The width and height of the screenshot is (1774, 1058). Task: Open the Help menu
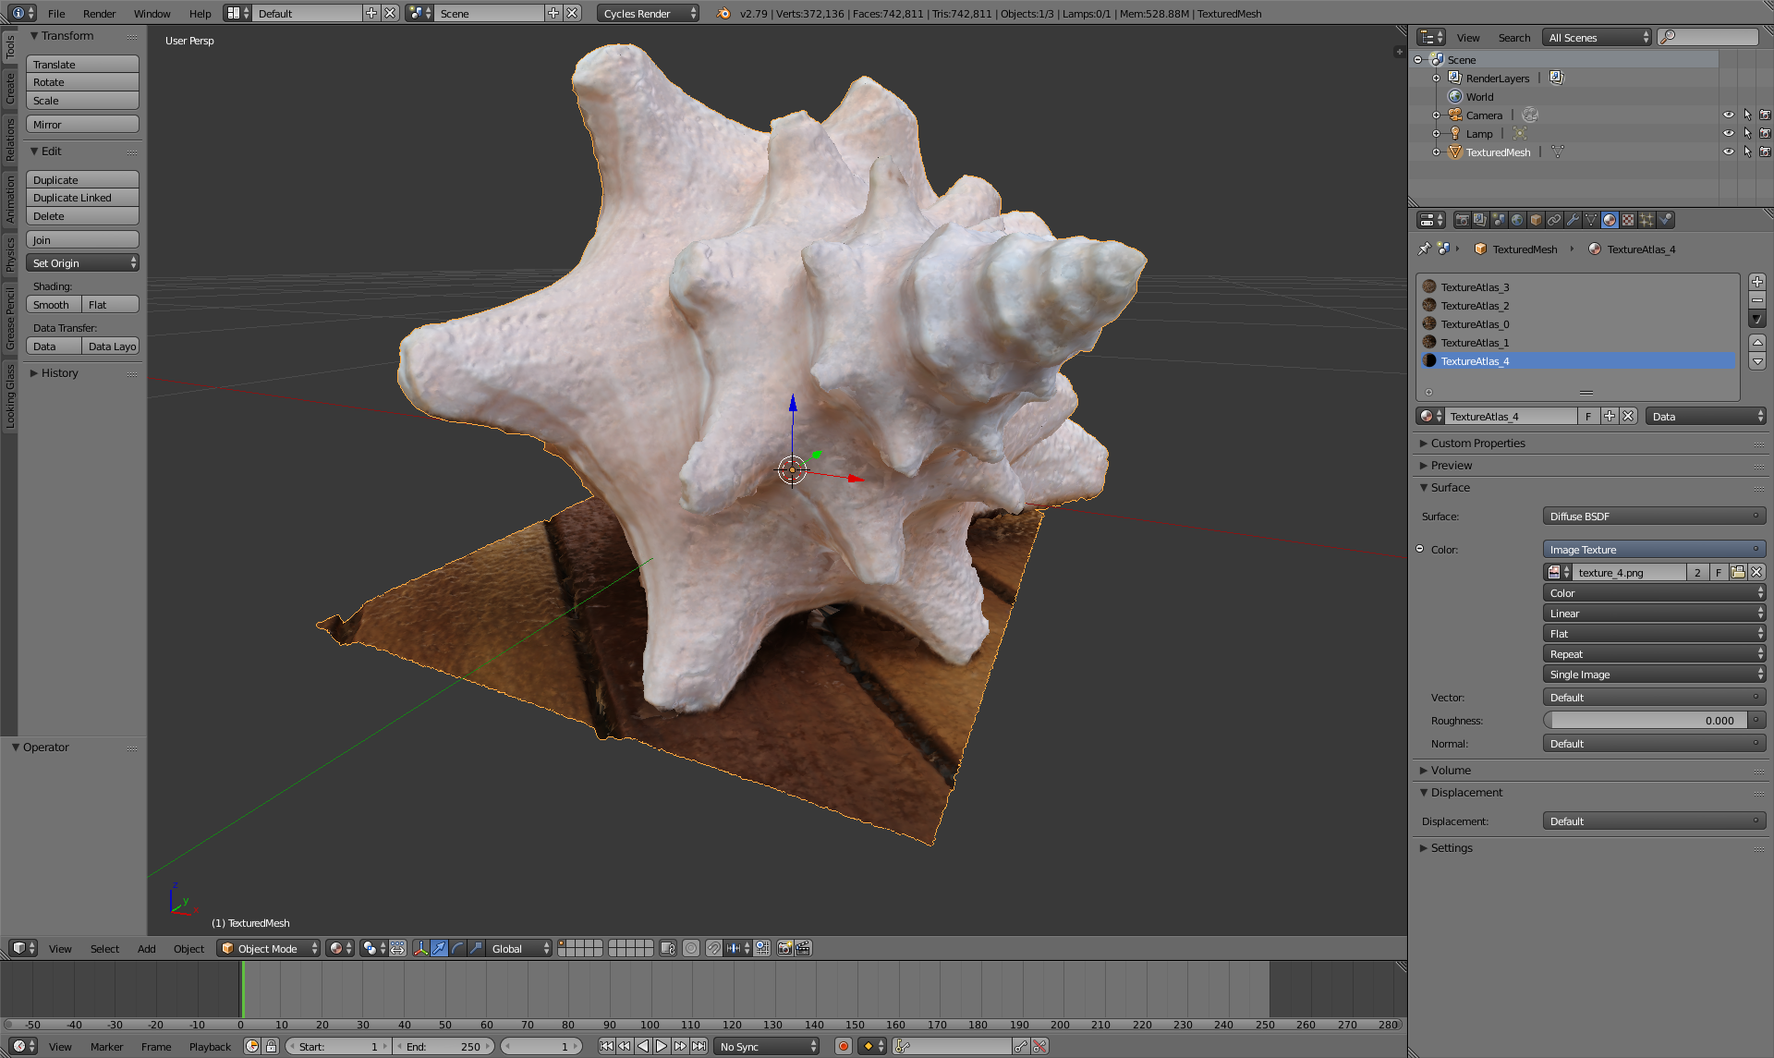[200, 13]
